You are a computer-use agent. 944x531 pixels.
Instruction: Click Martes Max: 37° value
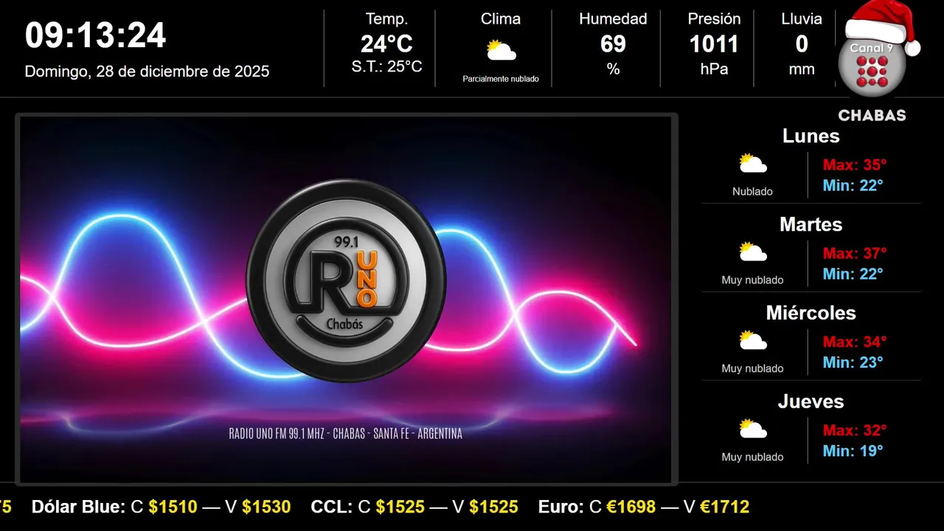pyautogui.click(x=855, y=253)
